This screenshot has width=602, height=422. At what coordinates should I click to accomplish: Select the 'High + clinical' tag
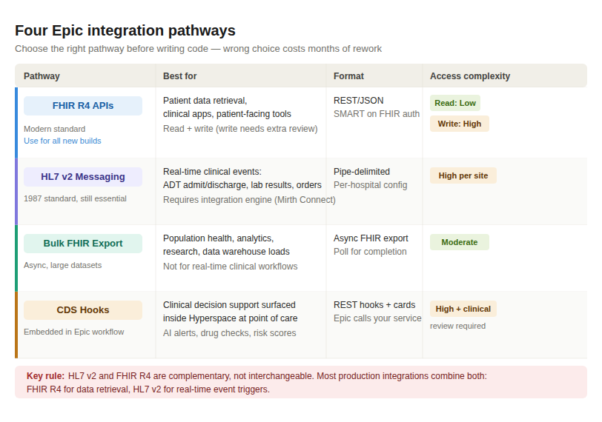[x=463, y=309]
